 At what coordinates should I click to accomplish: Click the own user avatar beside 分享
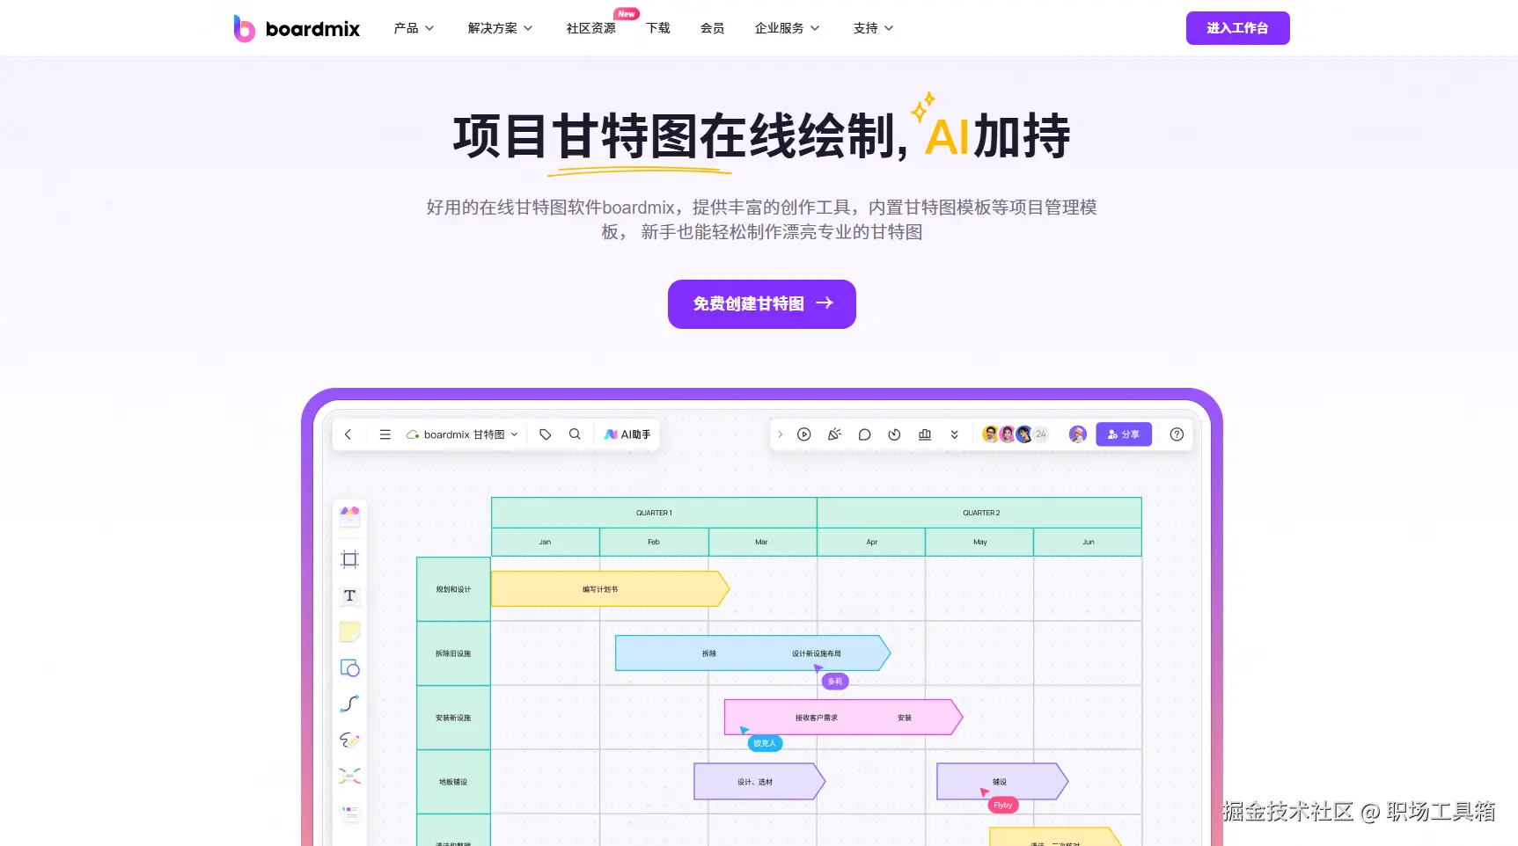(1078, 434)
